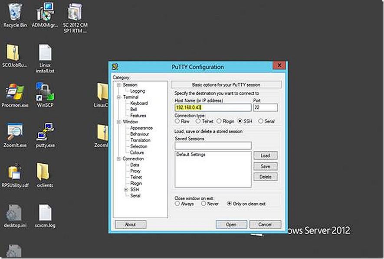
Task: Click the Cancel button
Action: pos(265,224)
